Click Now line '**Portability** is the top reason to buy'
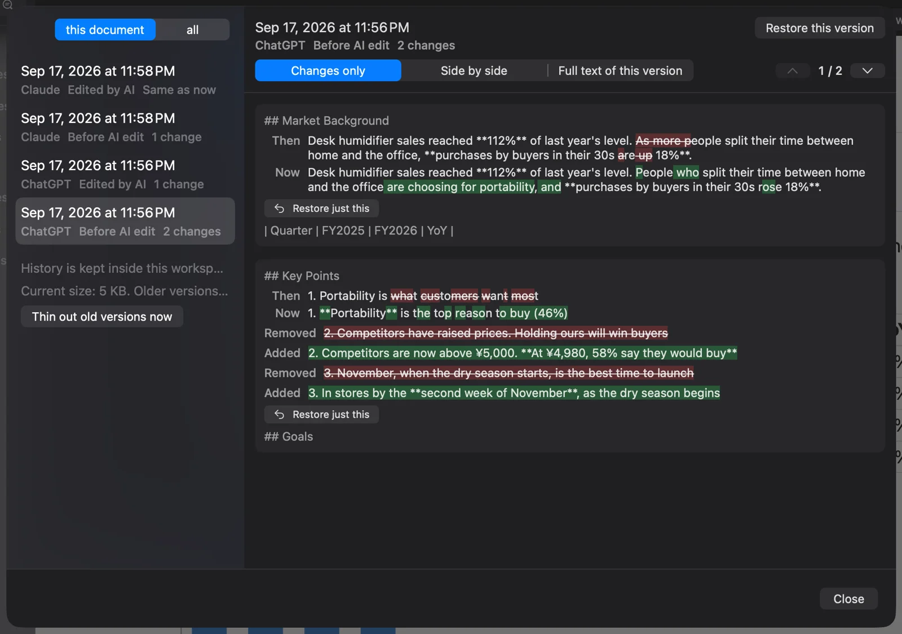Image resolution: width=902 pixels, height=634 pixels. tap(437, 313)
